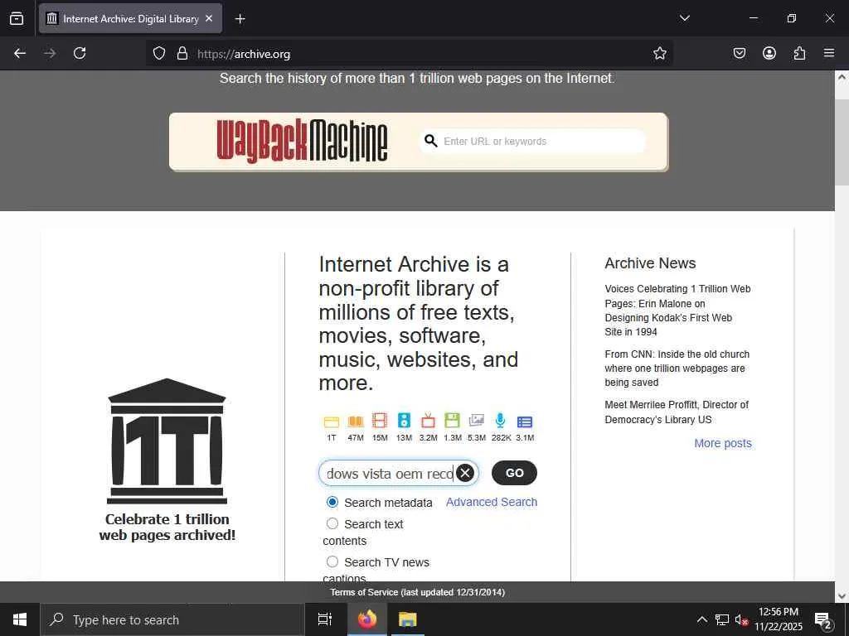Screen dimensions: 849x636
Task: Open the video film icon labeled 15M
Action: (x=380, y=421)
